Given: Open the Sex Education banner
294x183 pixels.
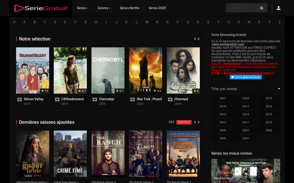Looking at the screenshot, I should point(246,171).
